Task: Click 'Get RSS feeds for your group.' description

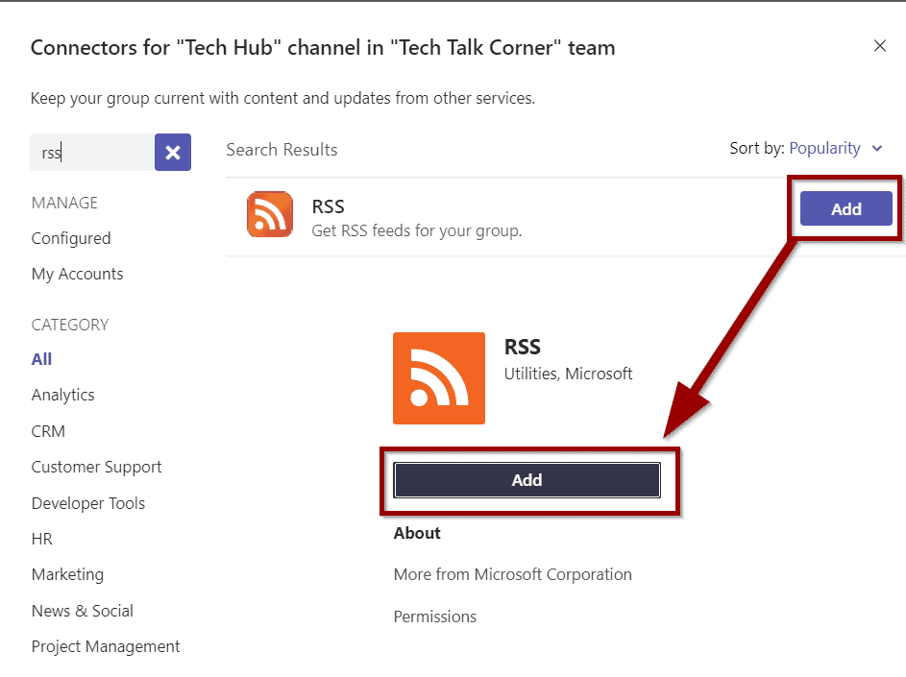Action: click(x=417, y=231)
